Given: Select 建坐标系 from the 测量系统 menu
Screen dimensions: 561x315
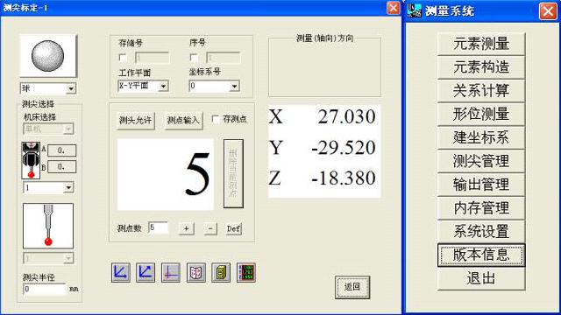Looking at the screenshot, I should pos(481,137).
